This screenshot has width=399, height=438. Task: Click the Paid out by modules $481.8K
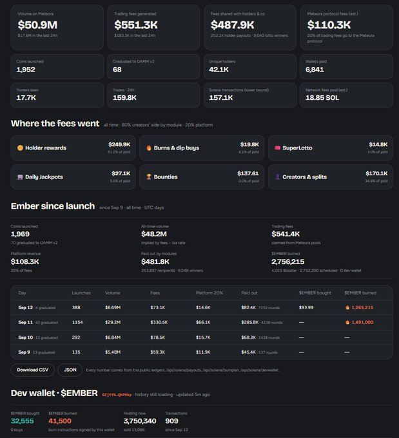pyautogui.click(x=155, y=262)
